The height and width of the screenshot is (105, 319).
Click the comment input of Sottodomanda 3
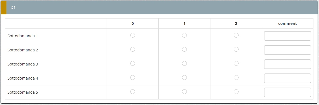pyautogui.click(x=288, y=64)
